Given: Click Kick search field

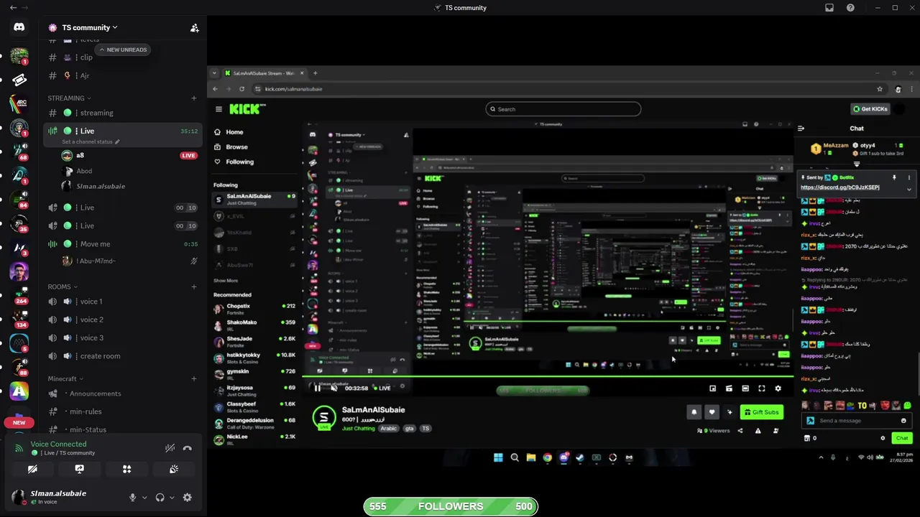Looking at the screenshot, I should (x=563, y=109).
